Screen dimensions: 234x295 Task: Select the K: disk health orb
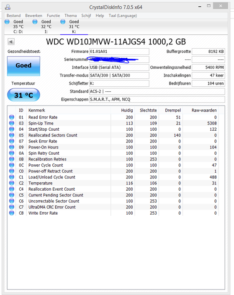pos(63,22)
